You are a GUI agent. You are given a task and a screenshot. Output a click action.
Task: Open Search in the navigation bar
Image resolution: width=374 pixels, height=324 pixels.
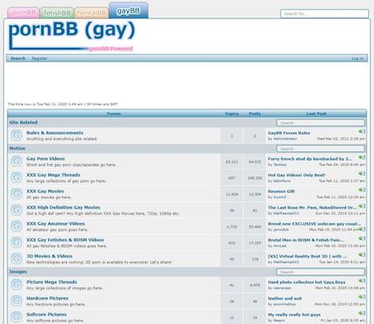[18, 58]
